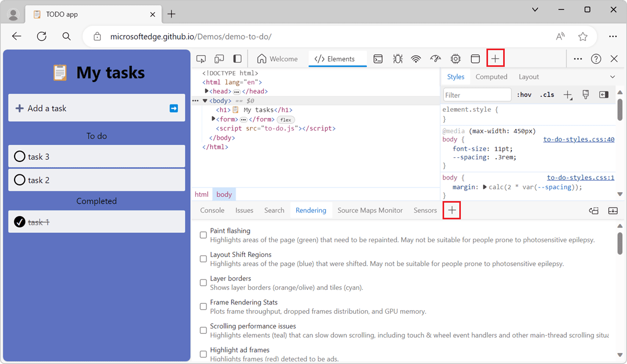This screenshot has width=627, height=364.
Task: Open More tools plus in Quick View
Action: (x=452, y=210)
